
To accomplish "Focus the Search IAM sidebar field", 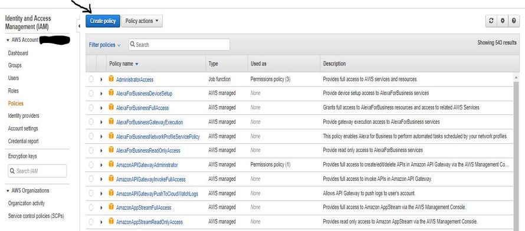I will point(37,171).
